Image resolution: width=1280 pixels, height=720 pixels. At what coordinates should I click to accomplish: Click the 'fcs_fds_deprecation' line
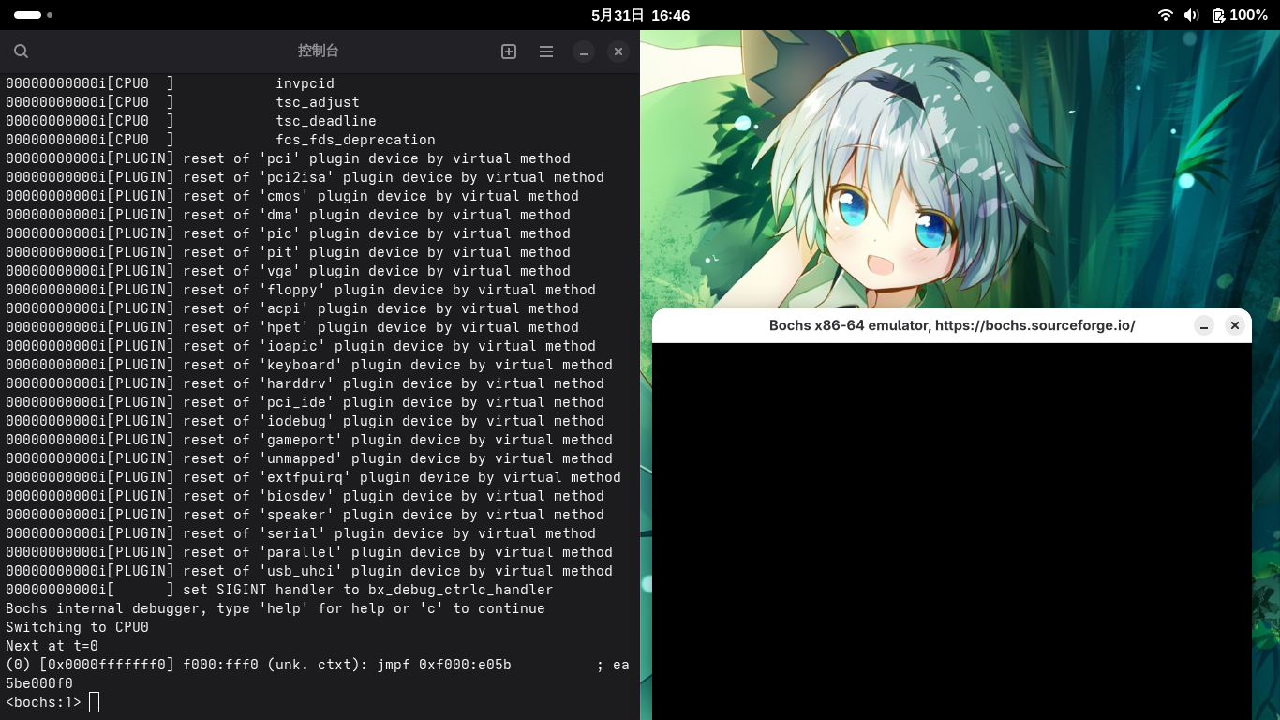220,140
